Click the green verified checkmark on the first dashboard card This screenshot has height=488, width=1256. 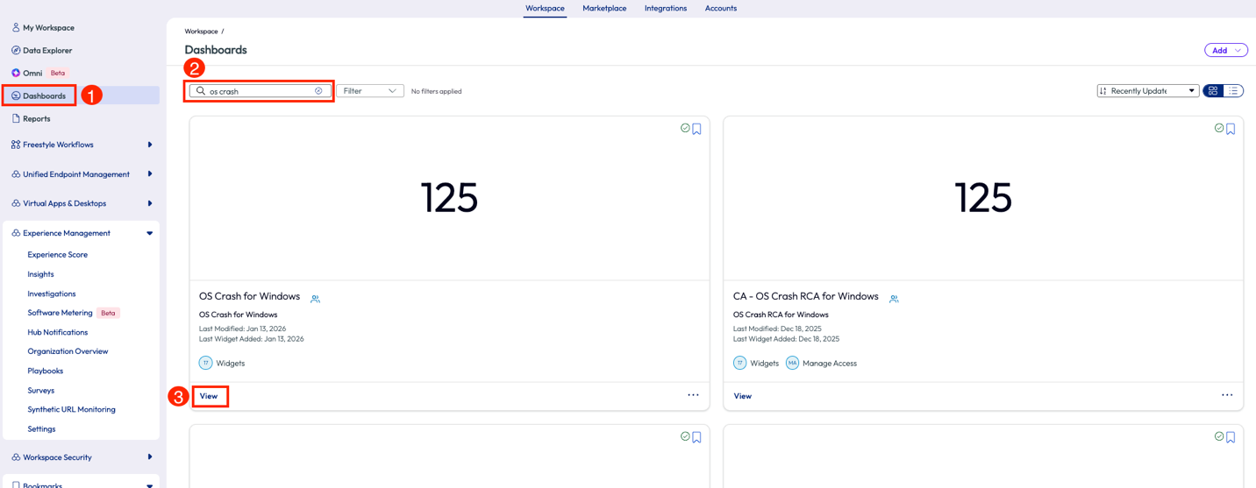coord(685,128)
